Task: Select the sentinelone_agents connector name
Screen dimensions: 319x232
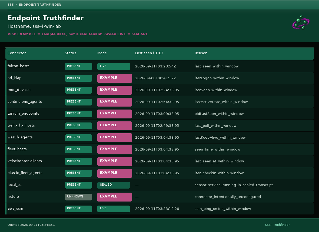Action: (25, 101)
